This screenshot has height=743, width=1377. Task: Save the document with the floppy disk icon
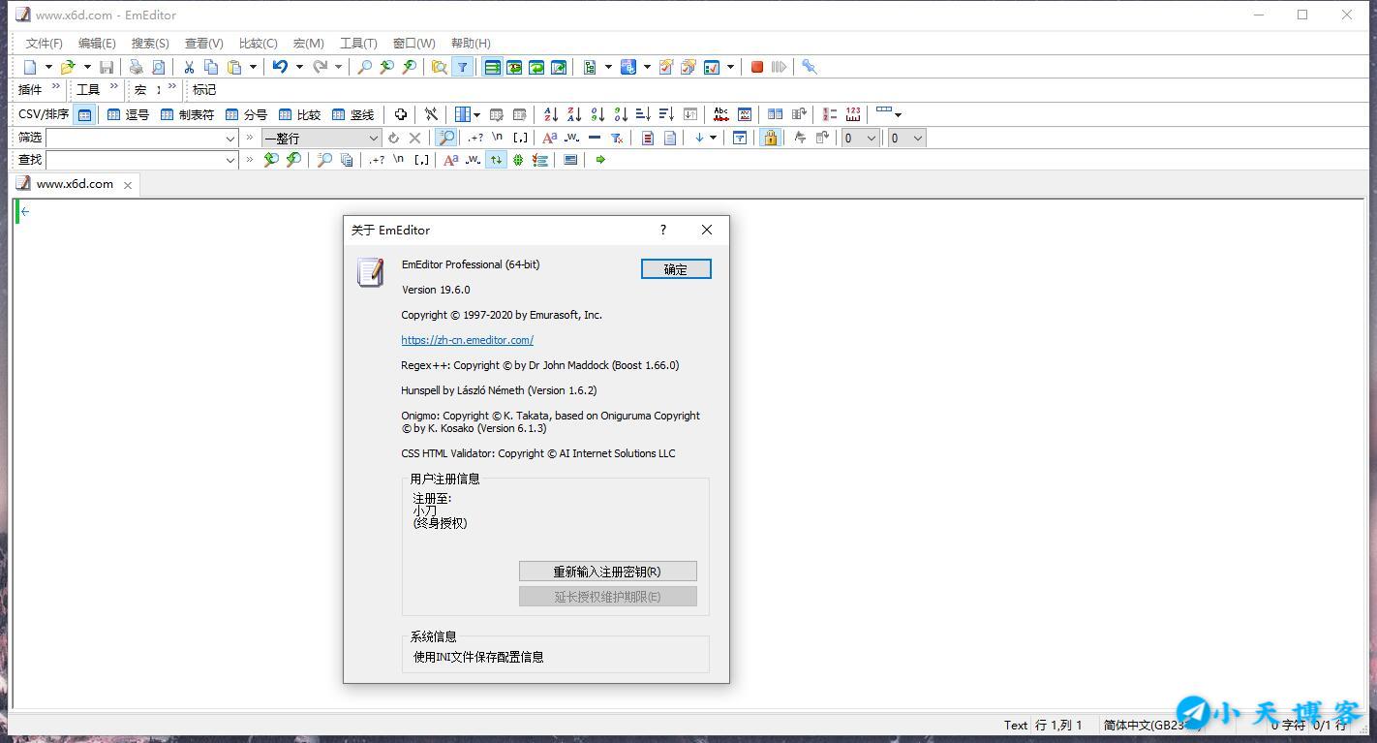click(107, 67)
